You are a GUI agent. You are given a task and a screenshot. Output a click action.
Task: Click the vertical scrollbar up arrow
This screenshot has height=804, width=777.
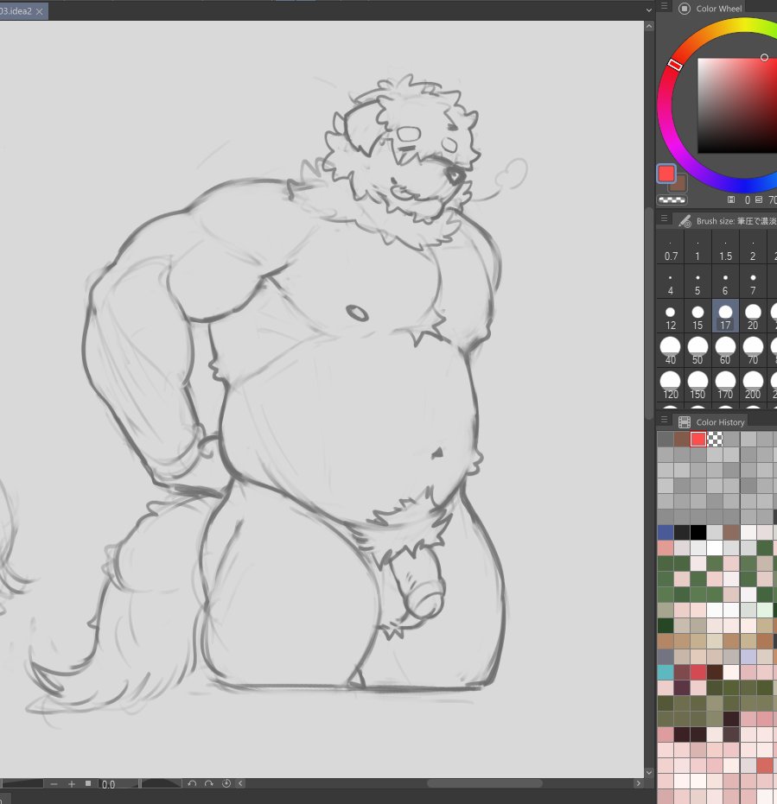(649, 26)
